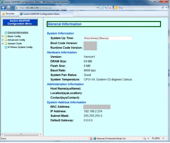Click the Refresh page icon
The width and height of the screenshot is (170, 143).
point(106,8)
